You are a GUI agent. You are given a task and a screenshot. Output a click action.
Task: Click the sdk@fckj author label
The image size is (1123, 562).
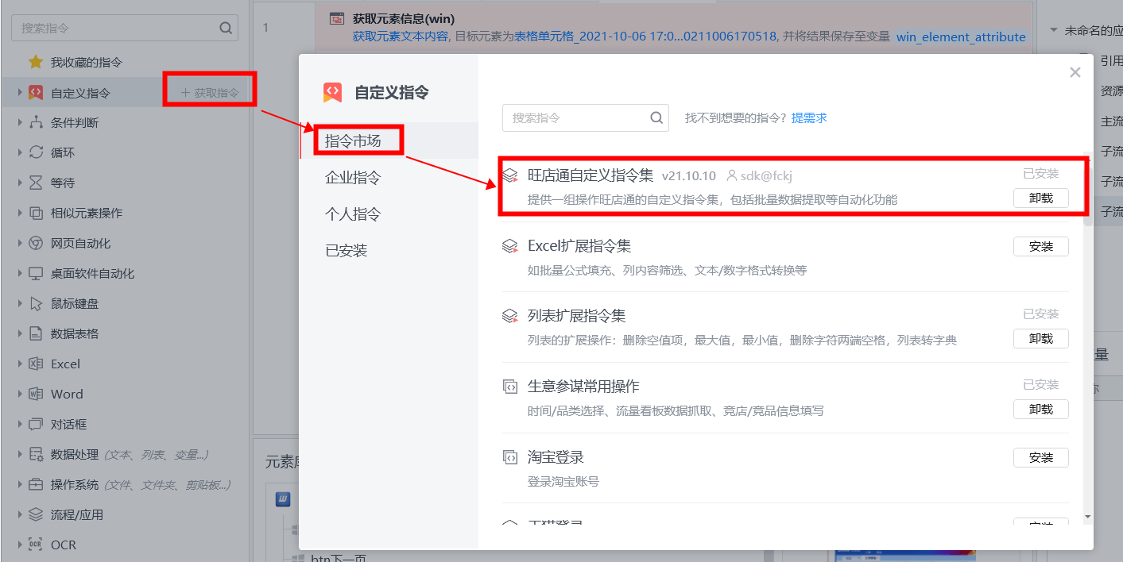coord(759,175)
